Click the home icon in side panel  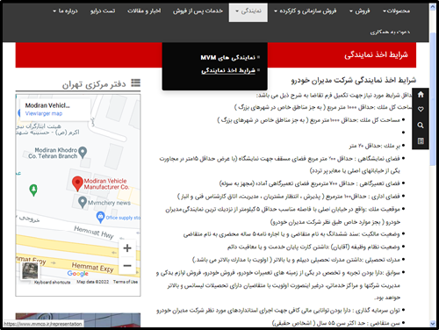point(421,95)
